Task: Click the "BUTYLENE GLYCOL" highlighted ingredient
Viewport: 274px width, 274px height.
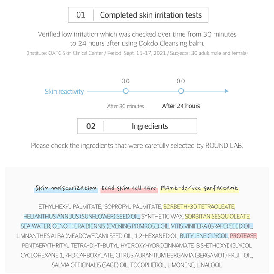Action: (x=204, y=235)
